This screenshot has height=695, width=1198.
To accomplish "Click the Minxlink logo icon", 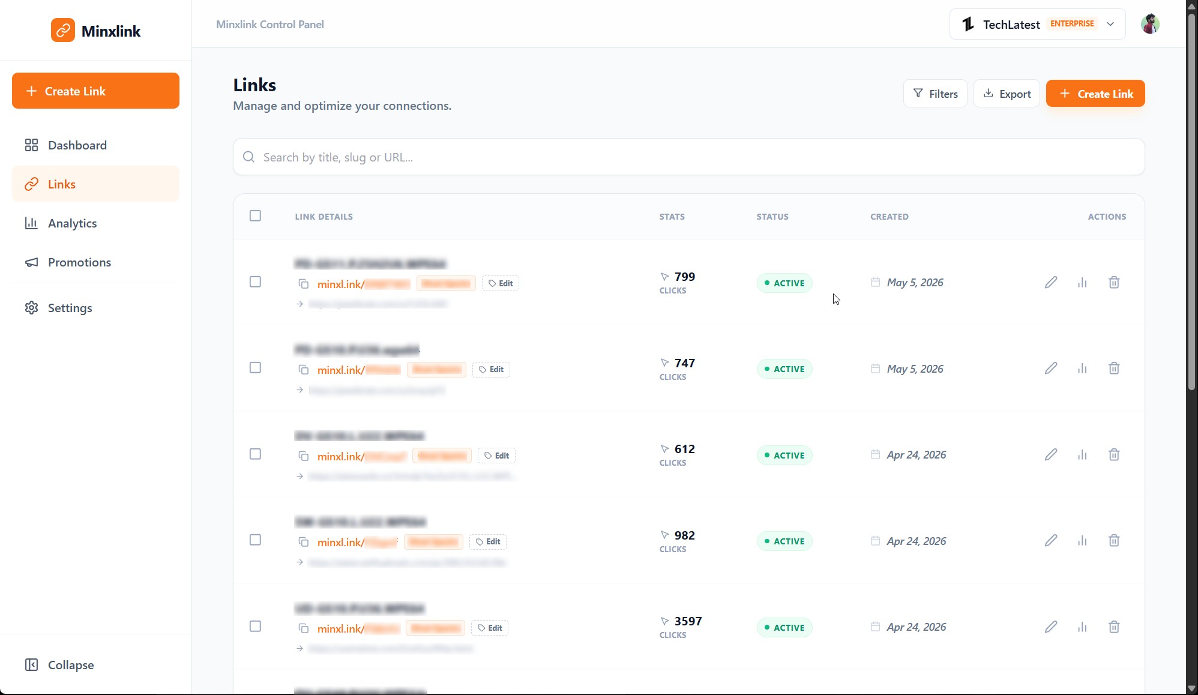I will pos(63,30).
